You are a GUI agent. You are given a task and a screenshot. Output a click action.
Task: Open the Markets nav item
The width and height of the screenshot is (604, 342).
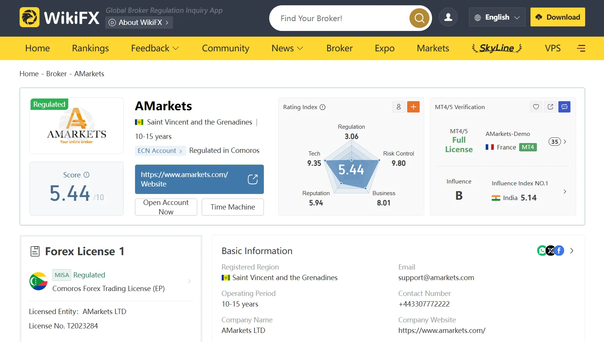(x=433, y=48)
